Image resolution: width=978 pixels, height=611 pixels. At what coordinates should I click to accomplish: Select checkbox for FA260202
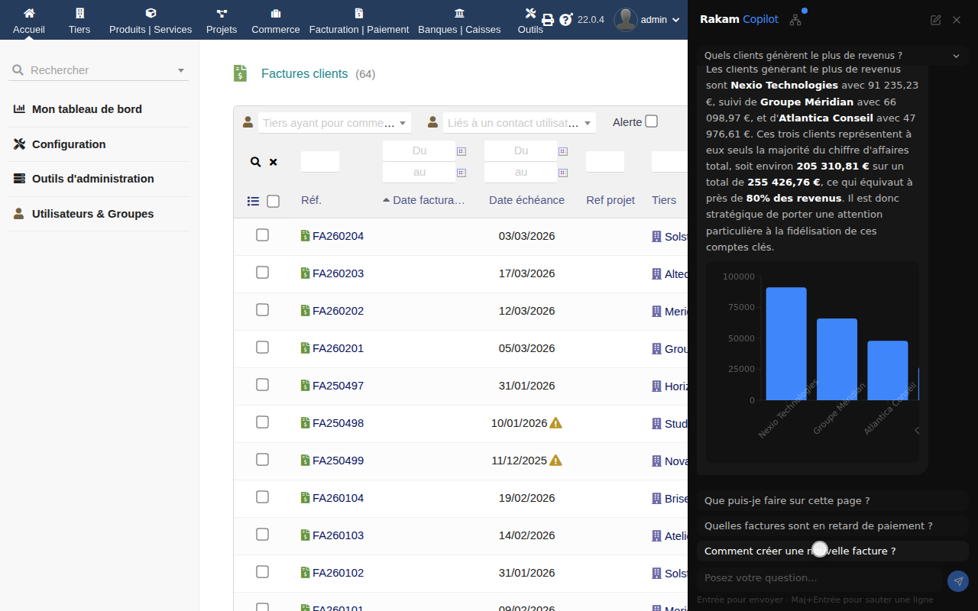(262, 310)
